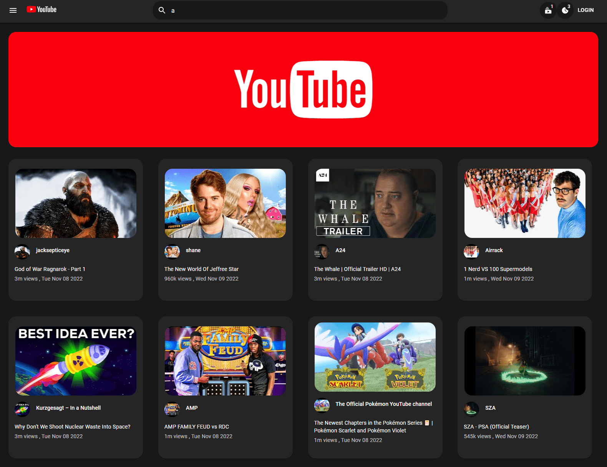
Task: Open Pokémon Scarlet Violet thumbnail
Action: point(375,357)
